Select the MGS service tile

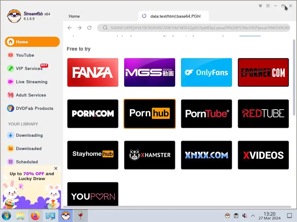[x=150, y=73]
